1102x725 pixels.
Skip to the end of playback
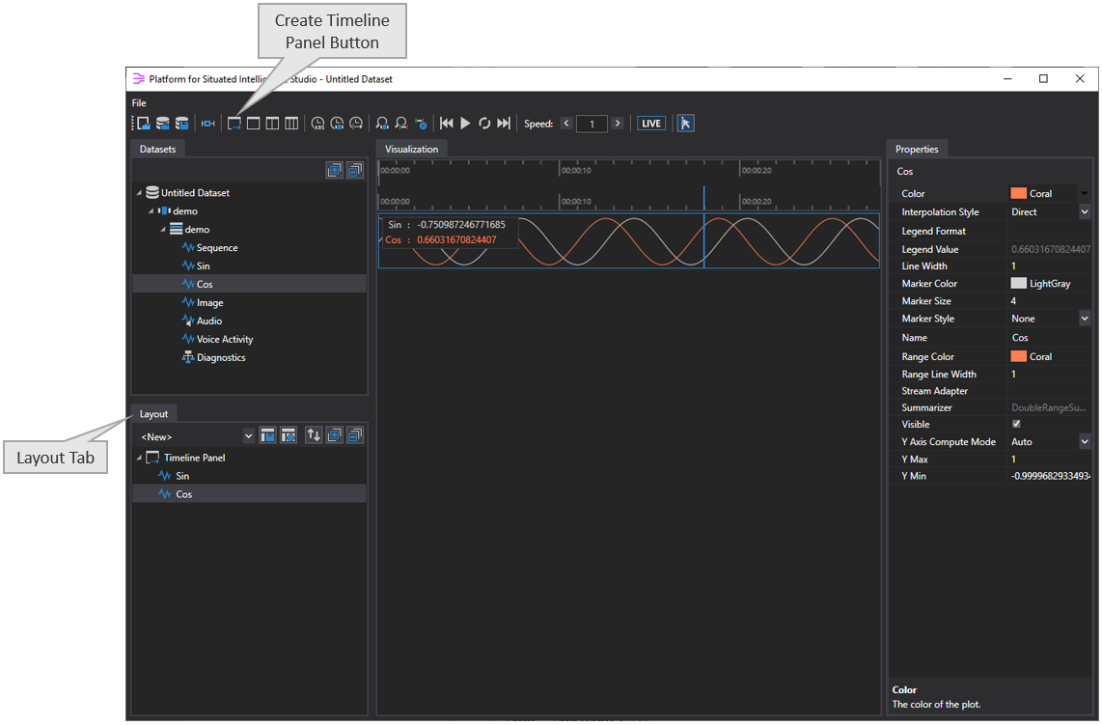pos(503,124)
